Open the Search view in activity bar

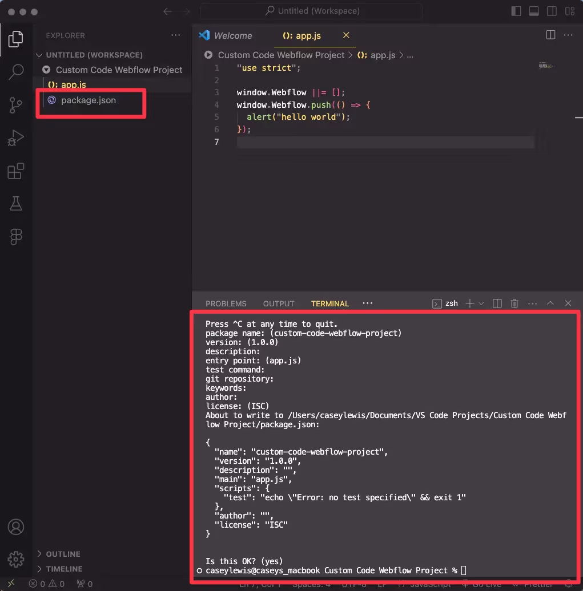click(x=15, y=71)
